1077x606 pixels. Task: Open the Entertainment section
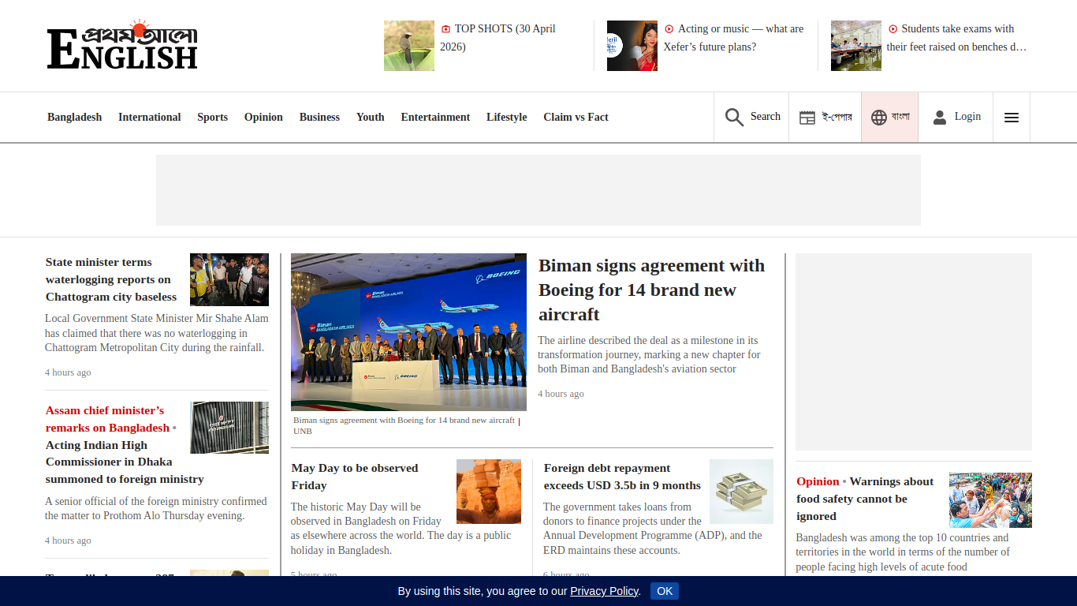435,117
